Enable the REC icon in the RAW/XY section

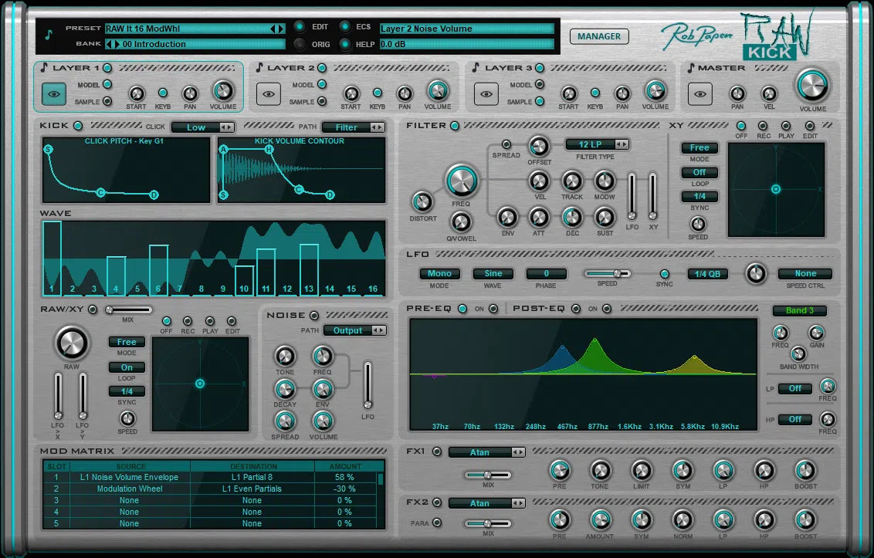point(186,321)
